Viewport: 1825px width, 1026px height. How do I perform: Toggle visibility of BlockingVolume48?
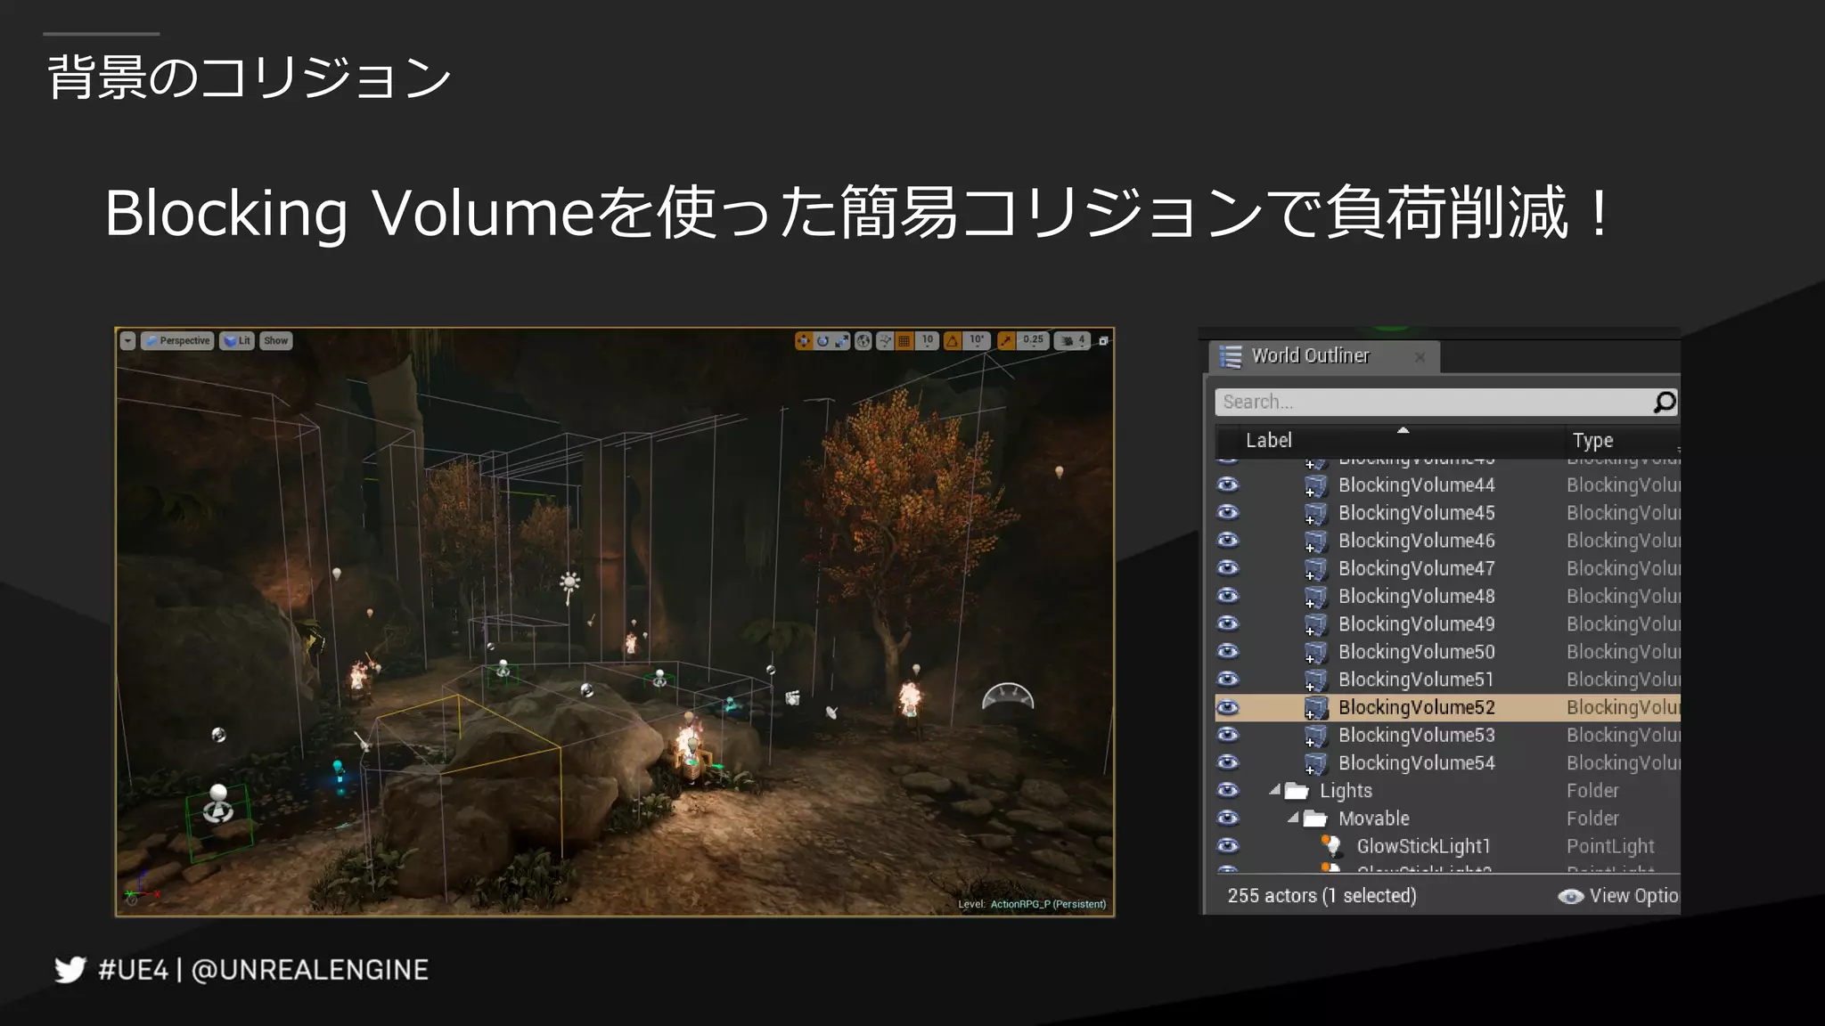point(1228,595)
